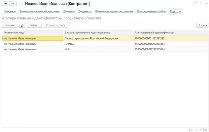Open the Еще dropdown on the toolbar
Image resolution: width=209 pixels, height=132 pixels.
click(202, 25)
